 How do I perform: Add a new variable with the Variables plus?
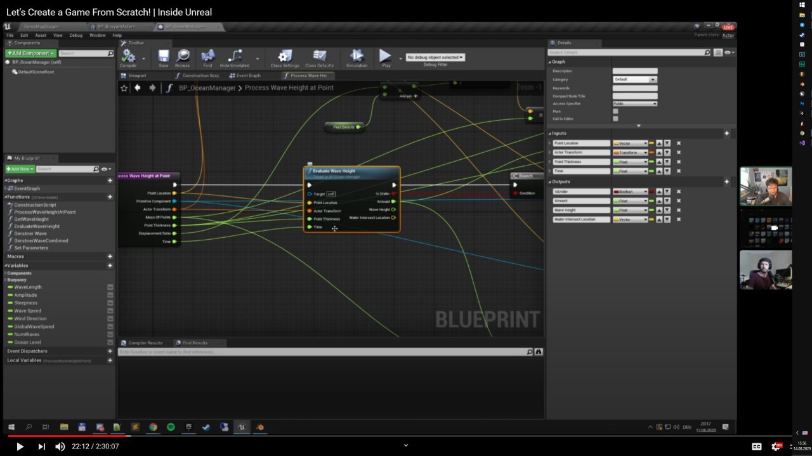point(110,266)
